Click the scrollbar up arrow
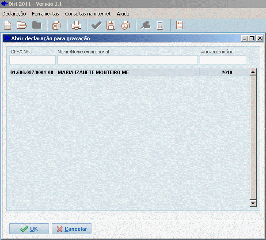The height and width of the screenshot is (240, 266). 253,72
